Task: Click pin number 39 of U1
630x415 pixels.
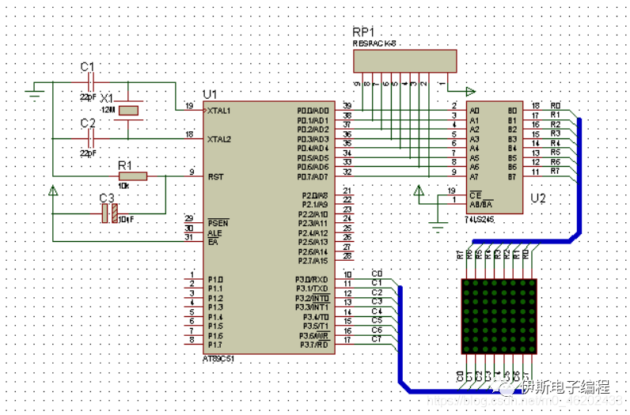Action: click(x=347, y=106)
